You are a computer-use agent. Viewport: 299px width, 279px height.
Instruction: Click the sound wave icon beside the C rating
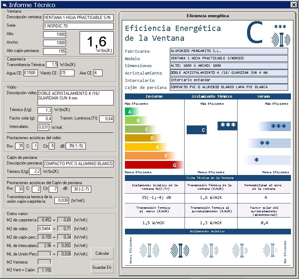tap(280, 39)
